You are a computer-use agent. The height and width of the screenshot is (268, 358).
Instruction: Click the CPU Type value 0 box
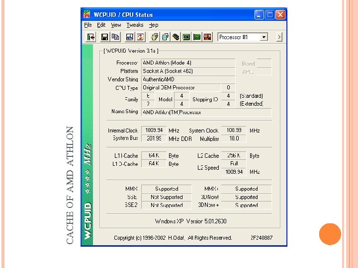(x=228, y=87)
